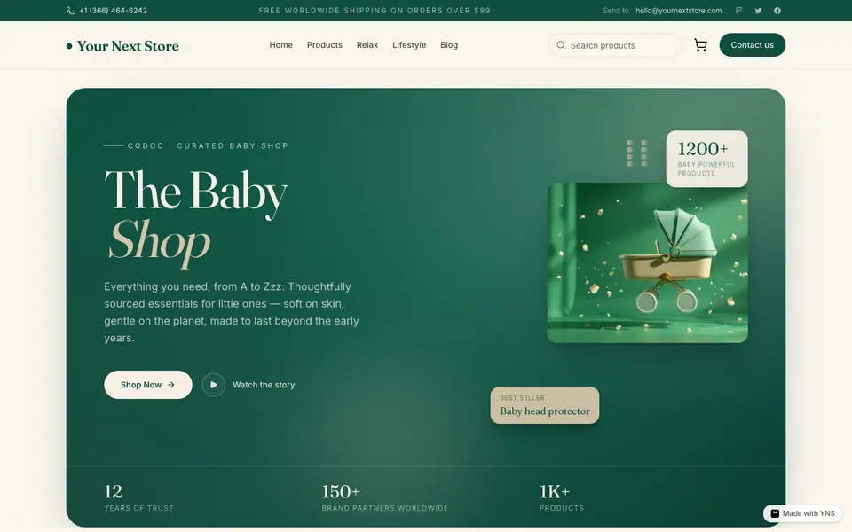Click the Your Next Store logo text
This screenshot has width=852, height=532.
pos(128,46)
